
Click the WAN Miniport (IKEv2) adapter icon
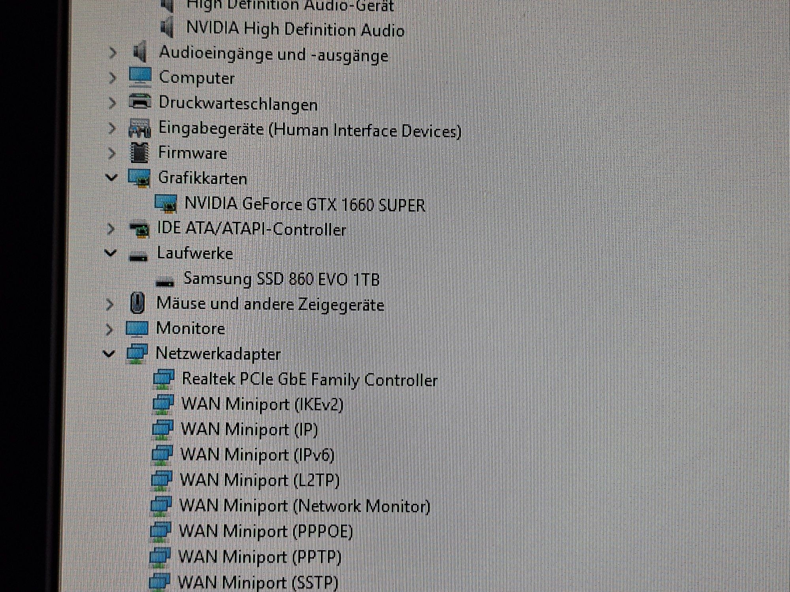(x=163, y=403)
